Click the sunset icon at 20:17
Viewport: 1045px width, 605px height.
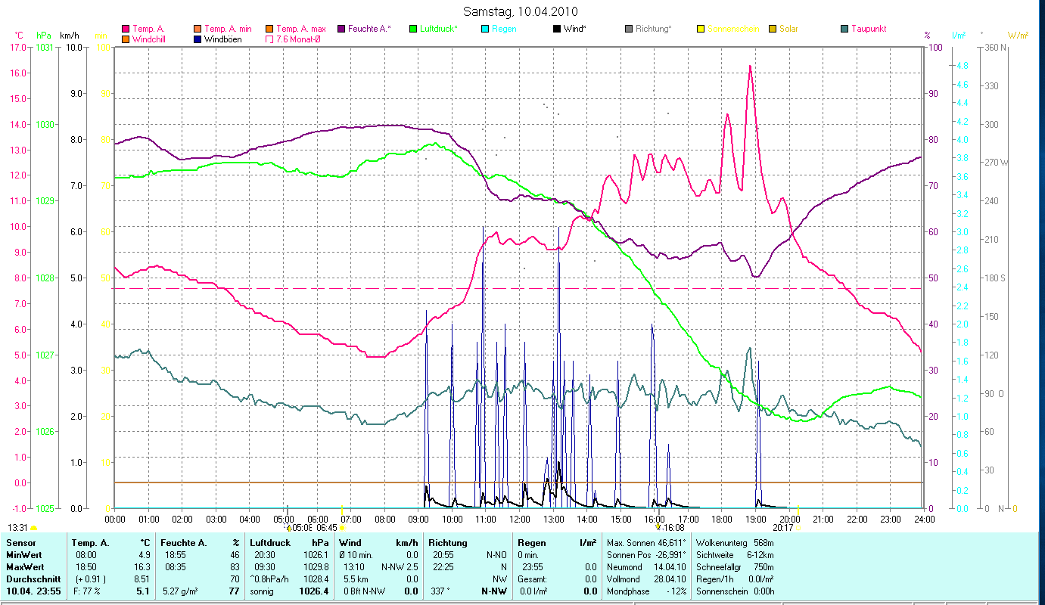point(798,527)
